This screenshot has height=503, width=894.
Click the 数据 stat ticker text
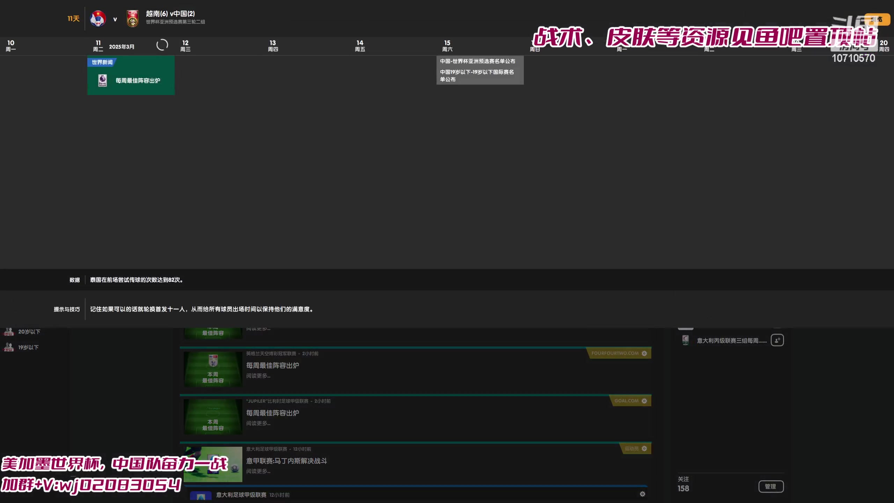136,280
